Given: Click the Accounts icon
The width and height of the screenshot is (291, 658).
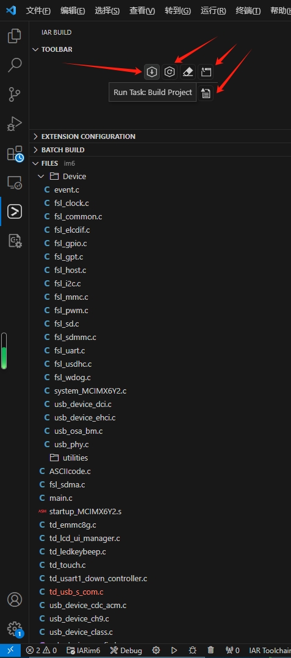Looking at the screenshot, I should 15,600.
